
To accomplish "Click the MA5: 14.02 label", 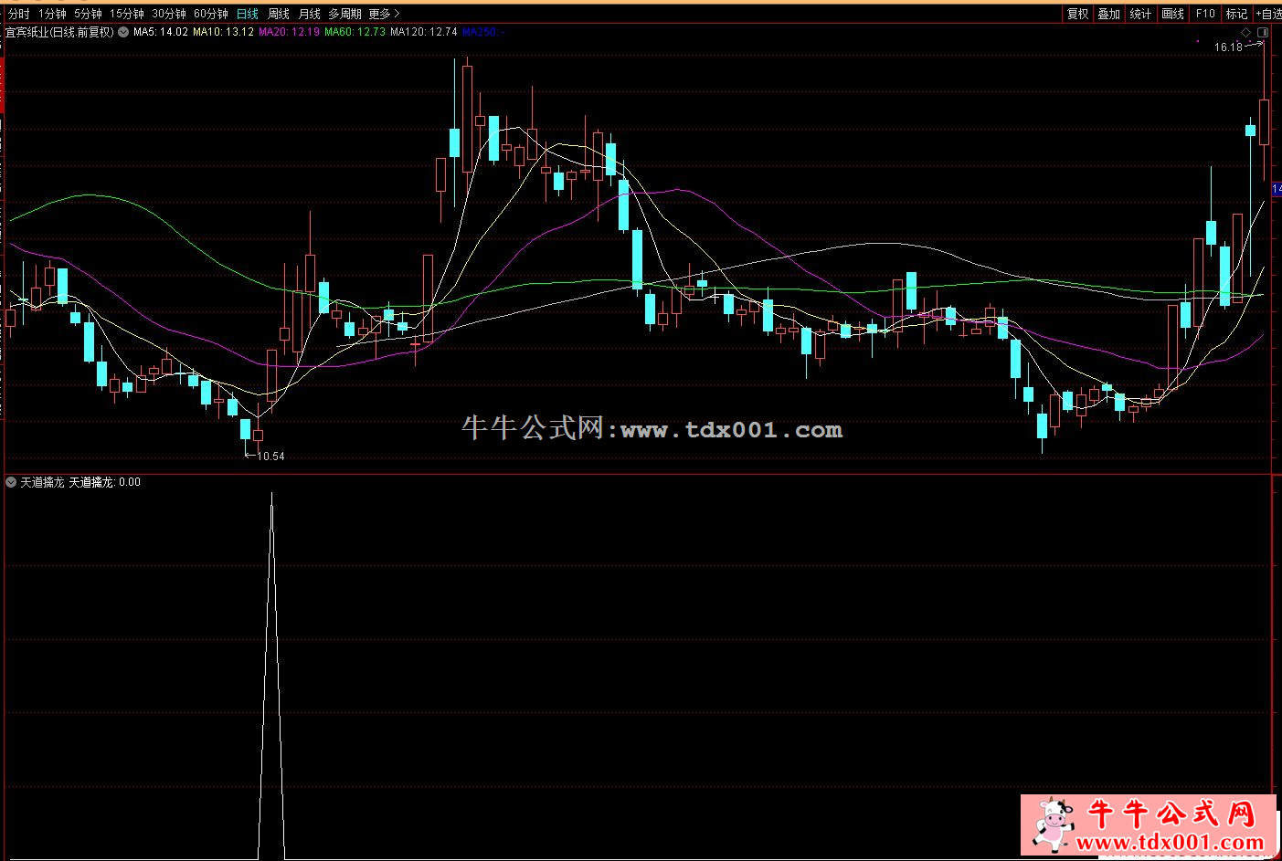I will click(x=161, y=32).
